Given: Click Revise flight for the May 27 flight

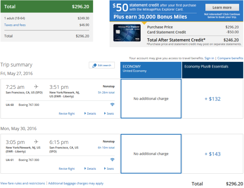Looking at the screenshot, I should (x=67, y=114).
